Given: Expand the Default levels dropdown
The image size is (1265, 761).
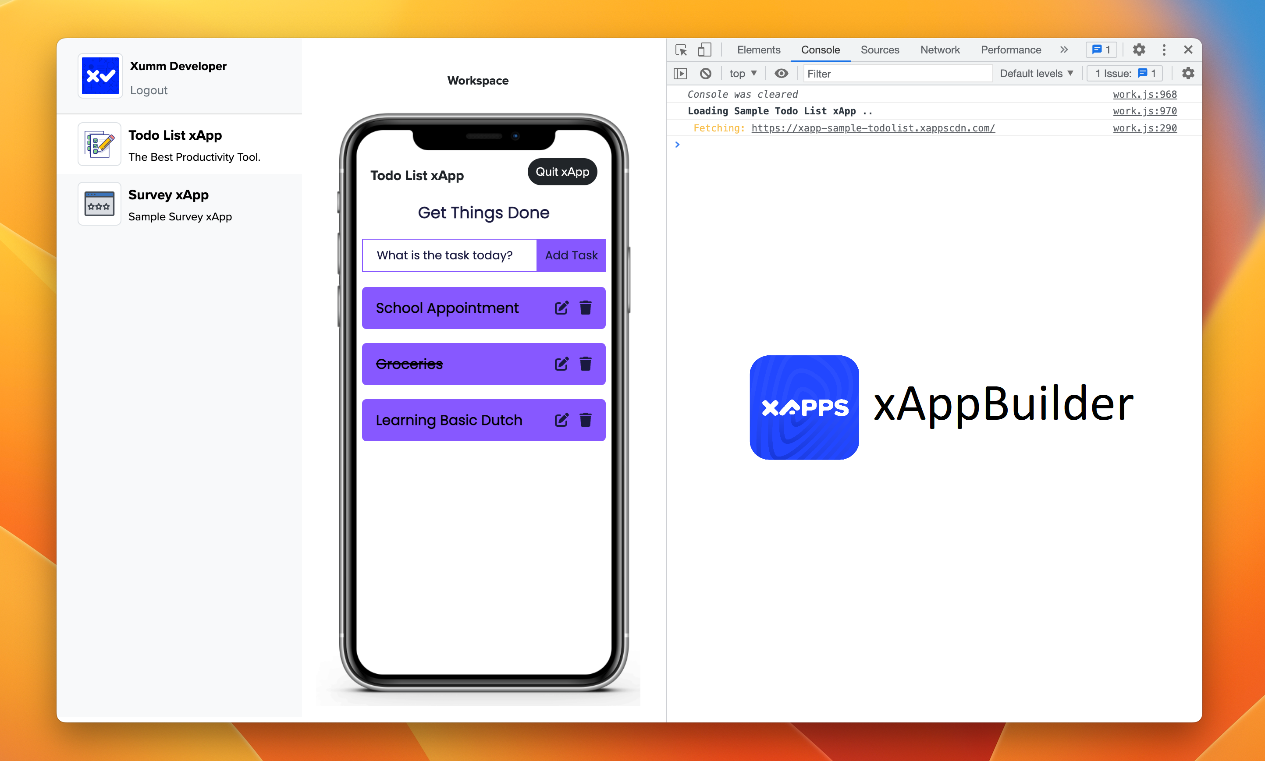Looking at the screenshot, I should (1036, 73).
